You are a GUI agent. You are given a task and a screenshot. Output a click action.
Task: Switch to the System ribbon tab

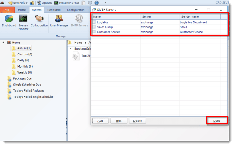pos(37,10)
